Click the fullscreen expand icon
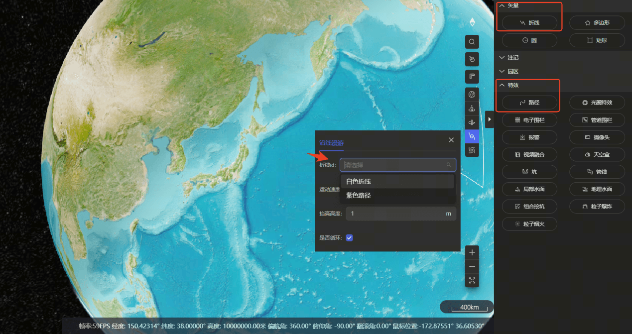 click(x=472, y=280)
